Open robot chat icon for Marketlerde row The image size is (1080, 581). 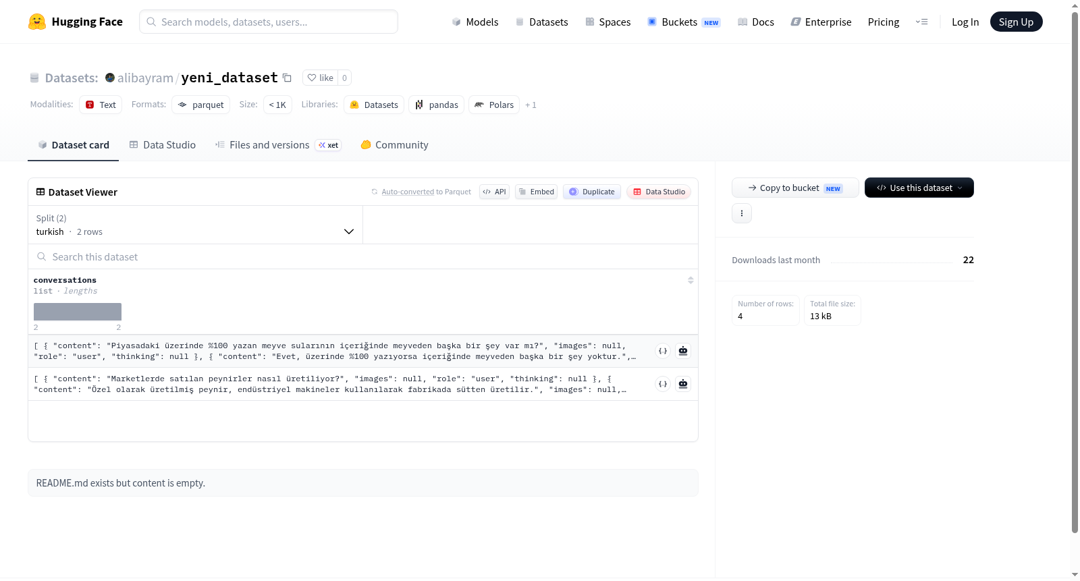[x=683, y=384]
